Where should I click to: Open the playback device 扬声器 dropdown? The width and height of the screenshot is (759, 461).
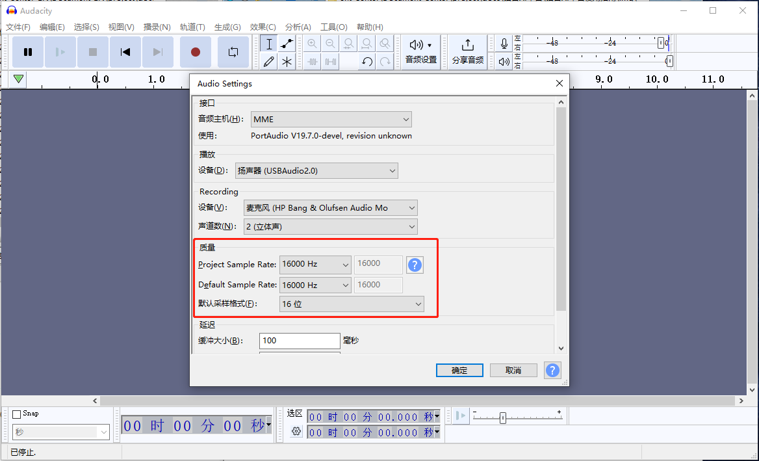pyautogui.click(x=316, y=171)
